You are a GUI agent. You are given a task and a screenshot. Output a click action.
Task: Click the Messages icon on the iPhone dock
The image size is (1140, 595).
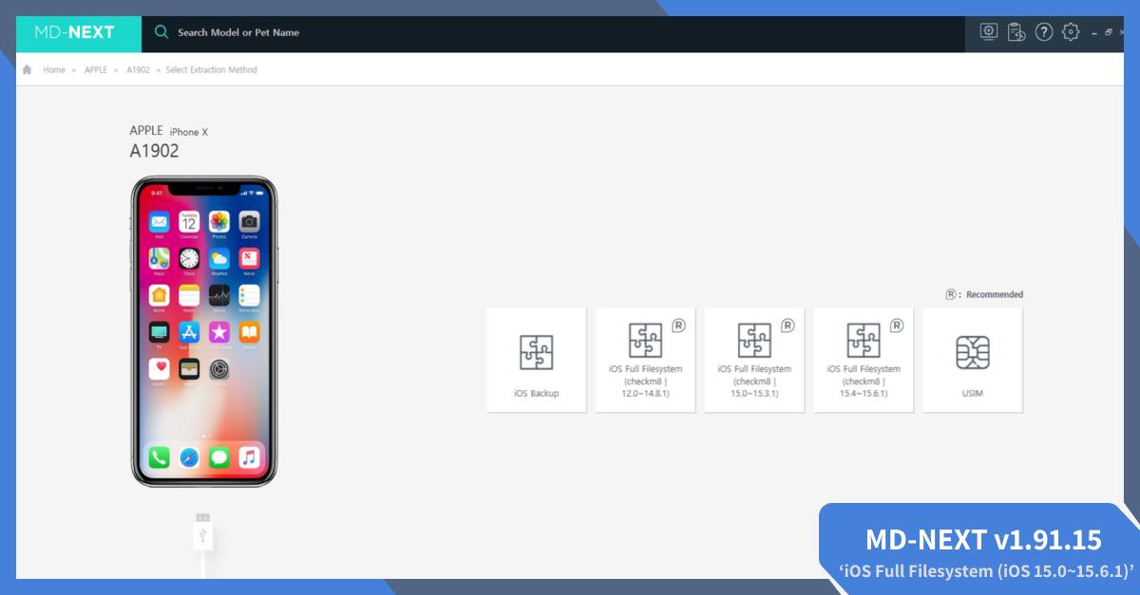[219, 457]
